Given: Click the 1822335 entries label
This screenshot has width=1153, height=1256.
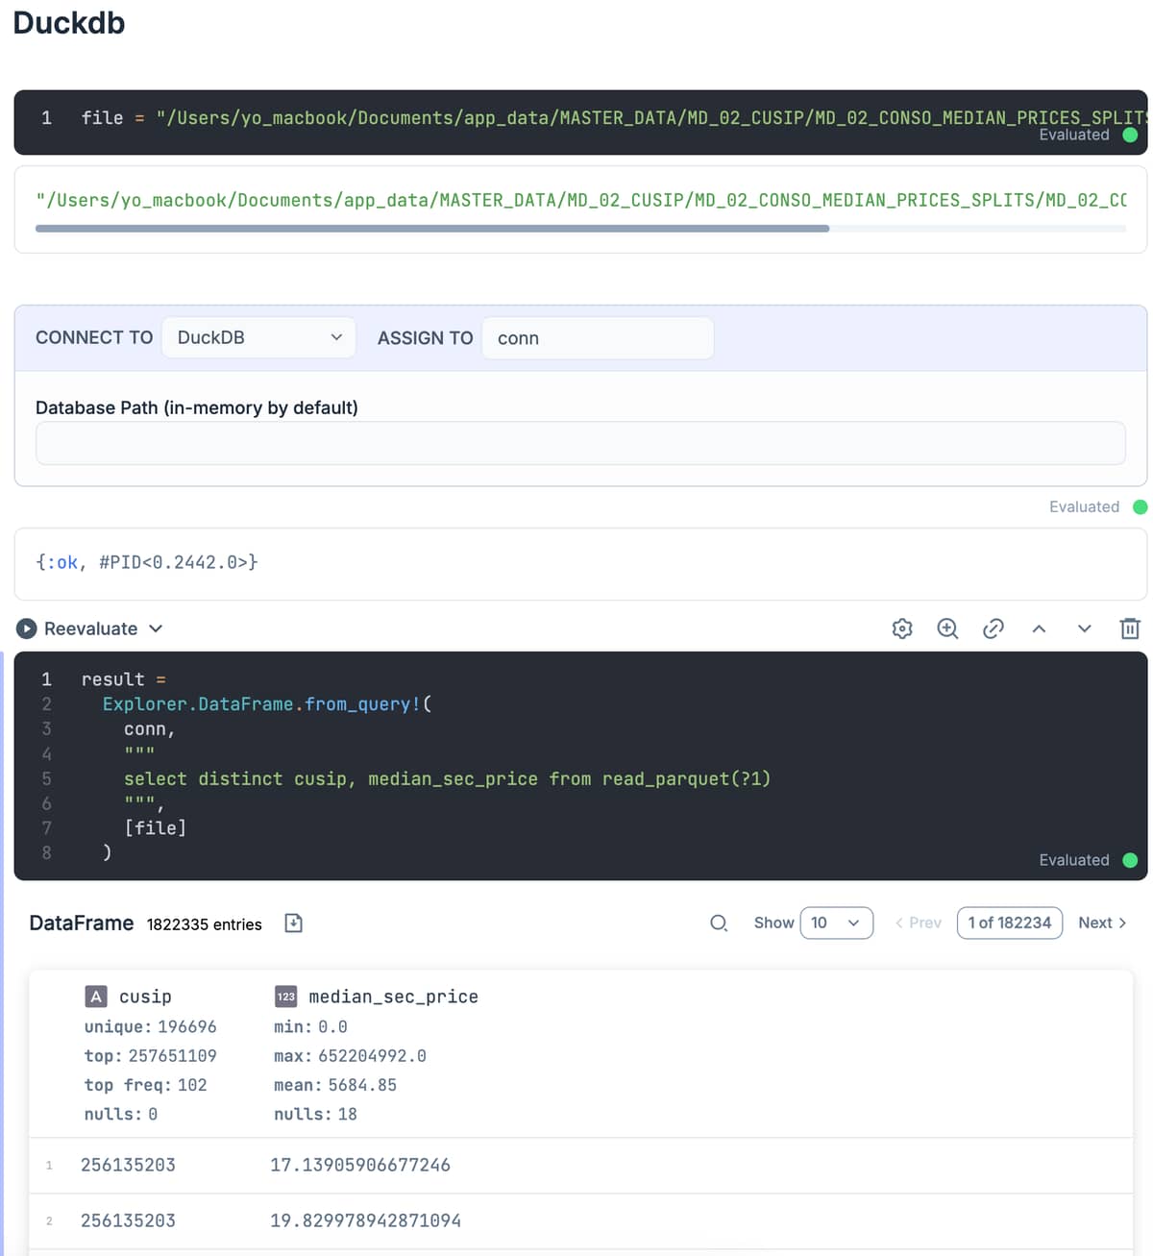Looking at the screenshot, I should [x=205, y=924].
